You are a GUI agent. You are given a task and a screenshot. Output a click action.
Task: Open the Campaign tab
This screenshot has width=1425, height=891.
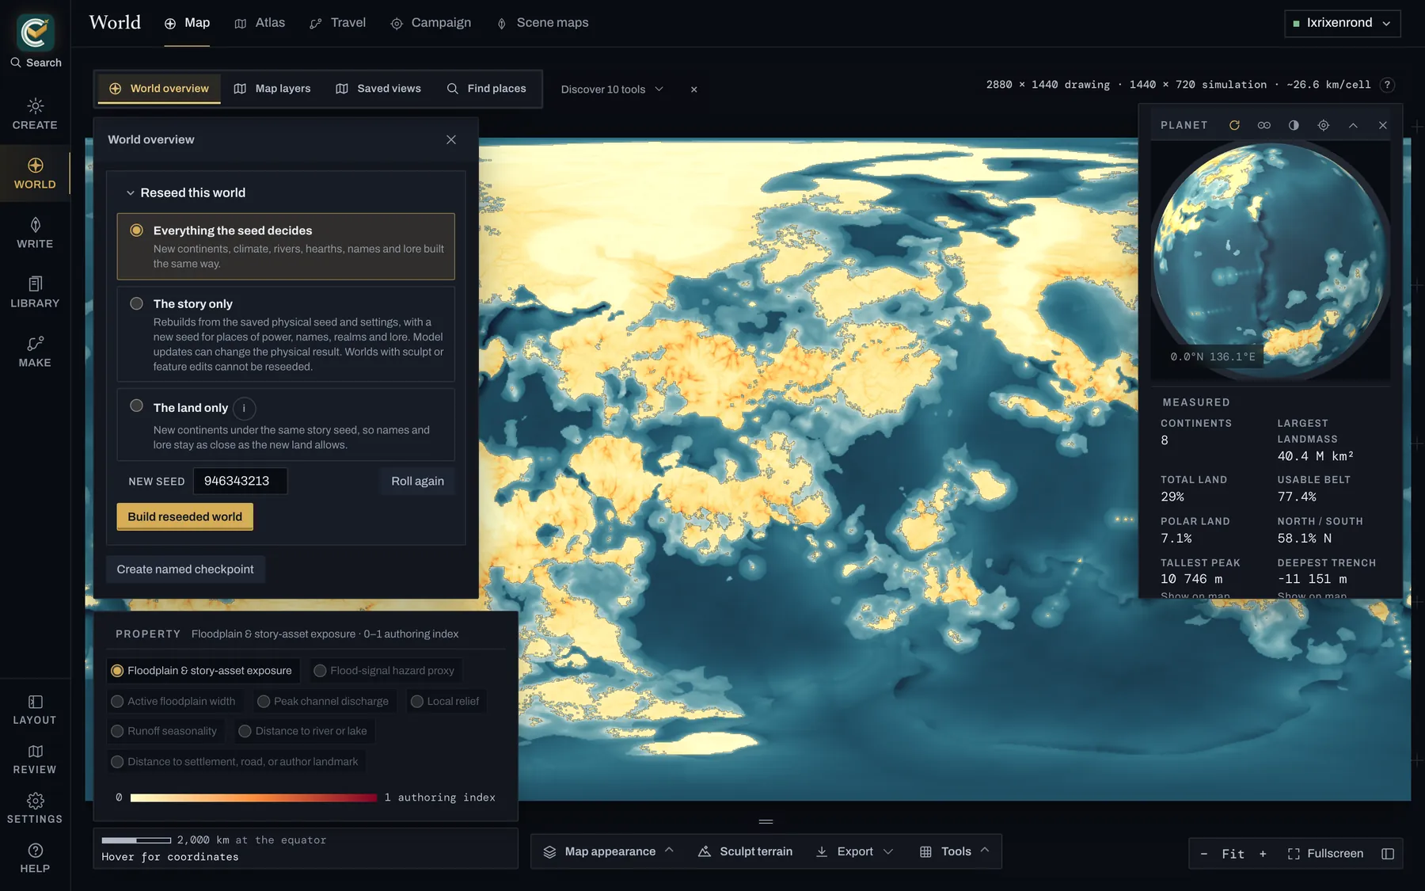(431, 23)
